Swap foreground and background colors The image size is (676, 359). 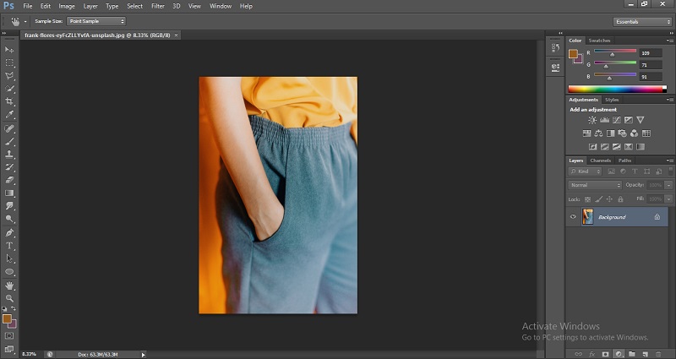pos(14,308)
